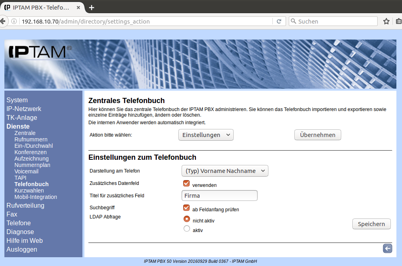
Task: Go to 'Kurzwahlen' in the sidebar
Action: pyautogui.click(x=29, y=191)
